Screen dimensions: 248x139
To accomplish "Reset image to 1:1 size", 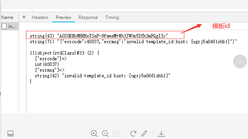I will point(116,134).
